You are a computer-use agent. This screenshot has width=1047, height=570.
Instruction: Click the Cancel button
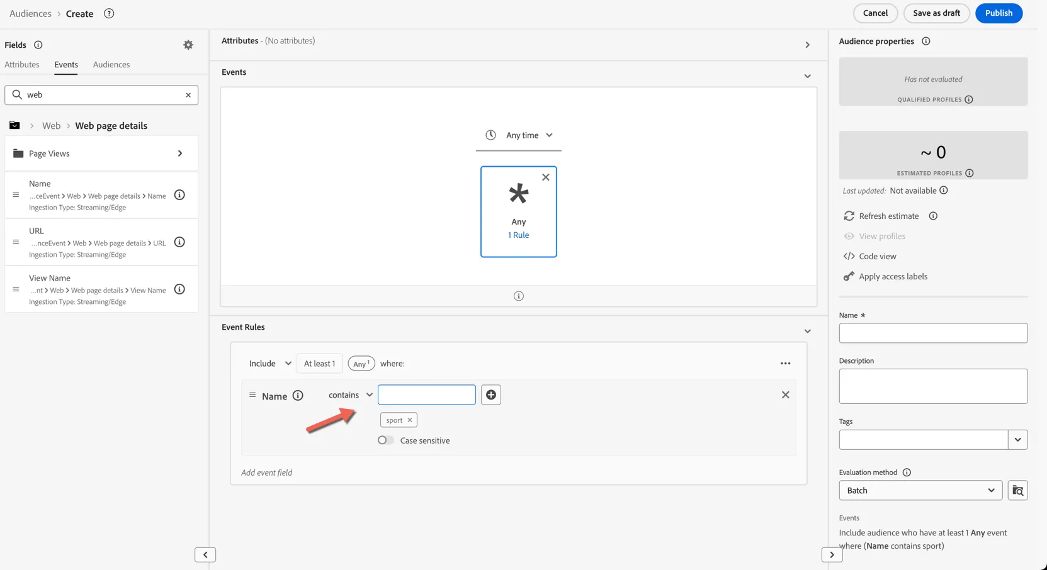pos(875,13)
